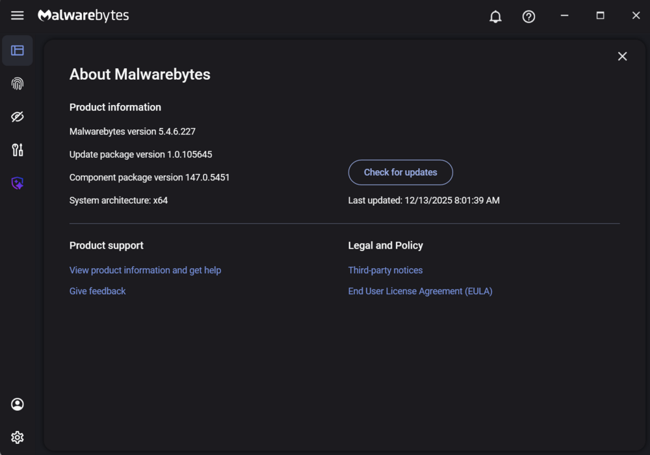Open the Tools sidebar icon
The image size is (650, 455).
coord(18,150)
